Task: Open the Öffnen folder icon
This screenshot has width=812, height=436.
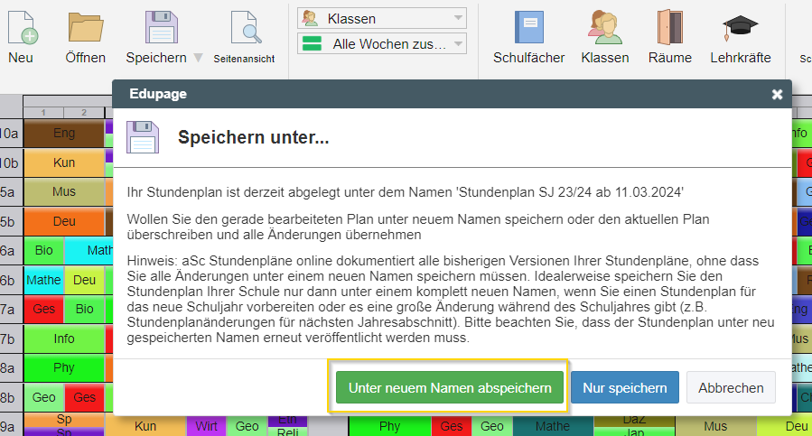Action: (86, 28)
